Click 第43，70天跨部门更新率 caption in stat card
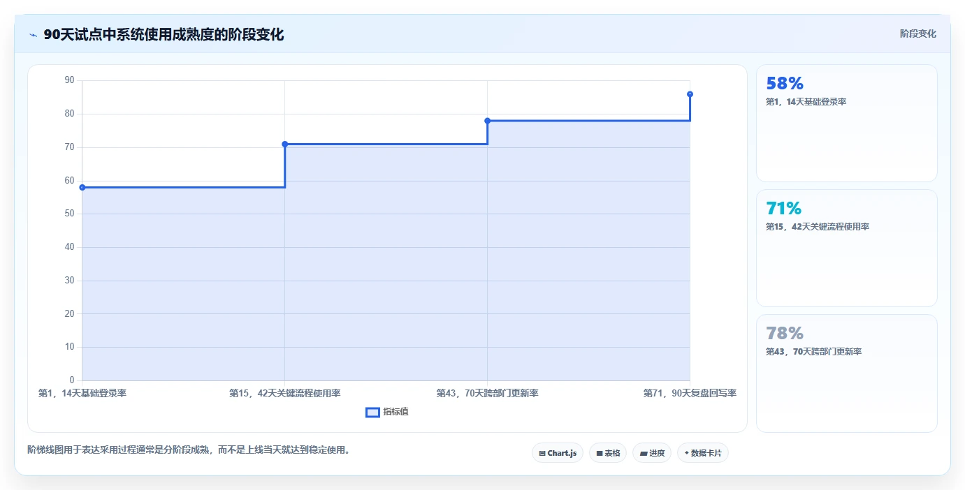The width and height of the screenshot is (965, 490). click(x=813, y=351)
